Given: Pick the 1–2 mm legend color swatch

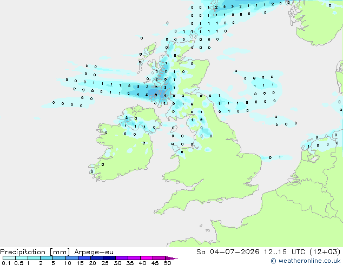Looking at the screenshot, I should coord(34,258).
